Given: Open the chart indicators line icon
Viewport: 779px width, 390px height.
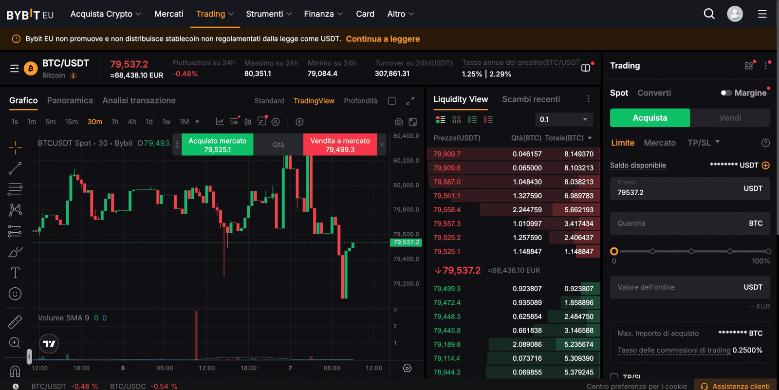Looking at the screenshot, I should point(220,122).
